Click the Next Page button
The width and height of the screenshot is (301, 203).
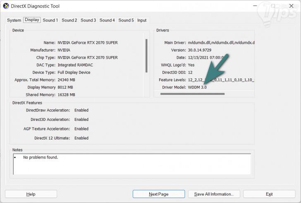tap(159, 194)
